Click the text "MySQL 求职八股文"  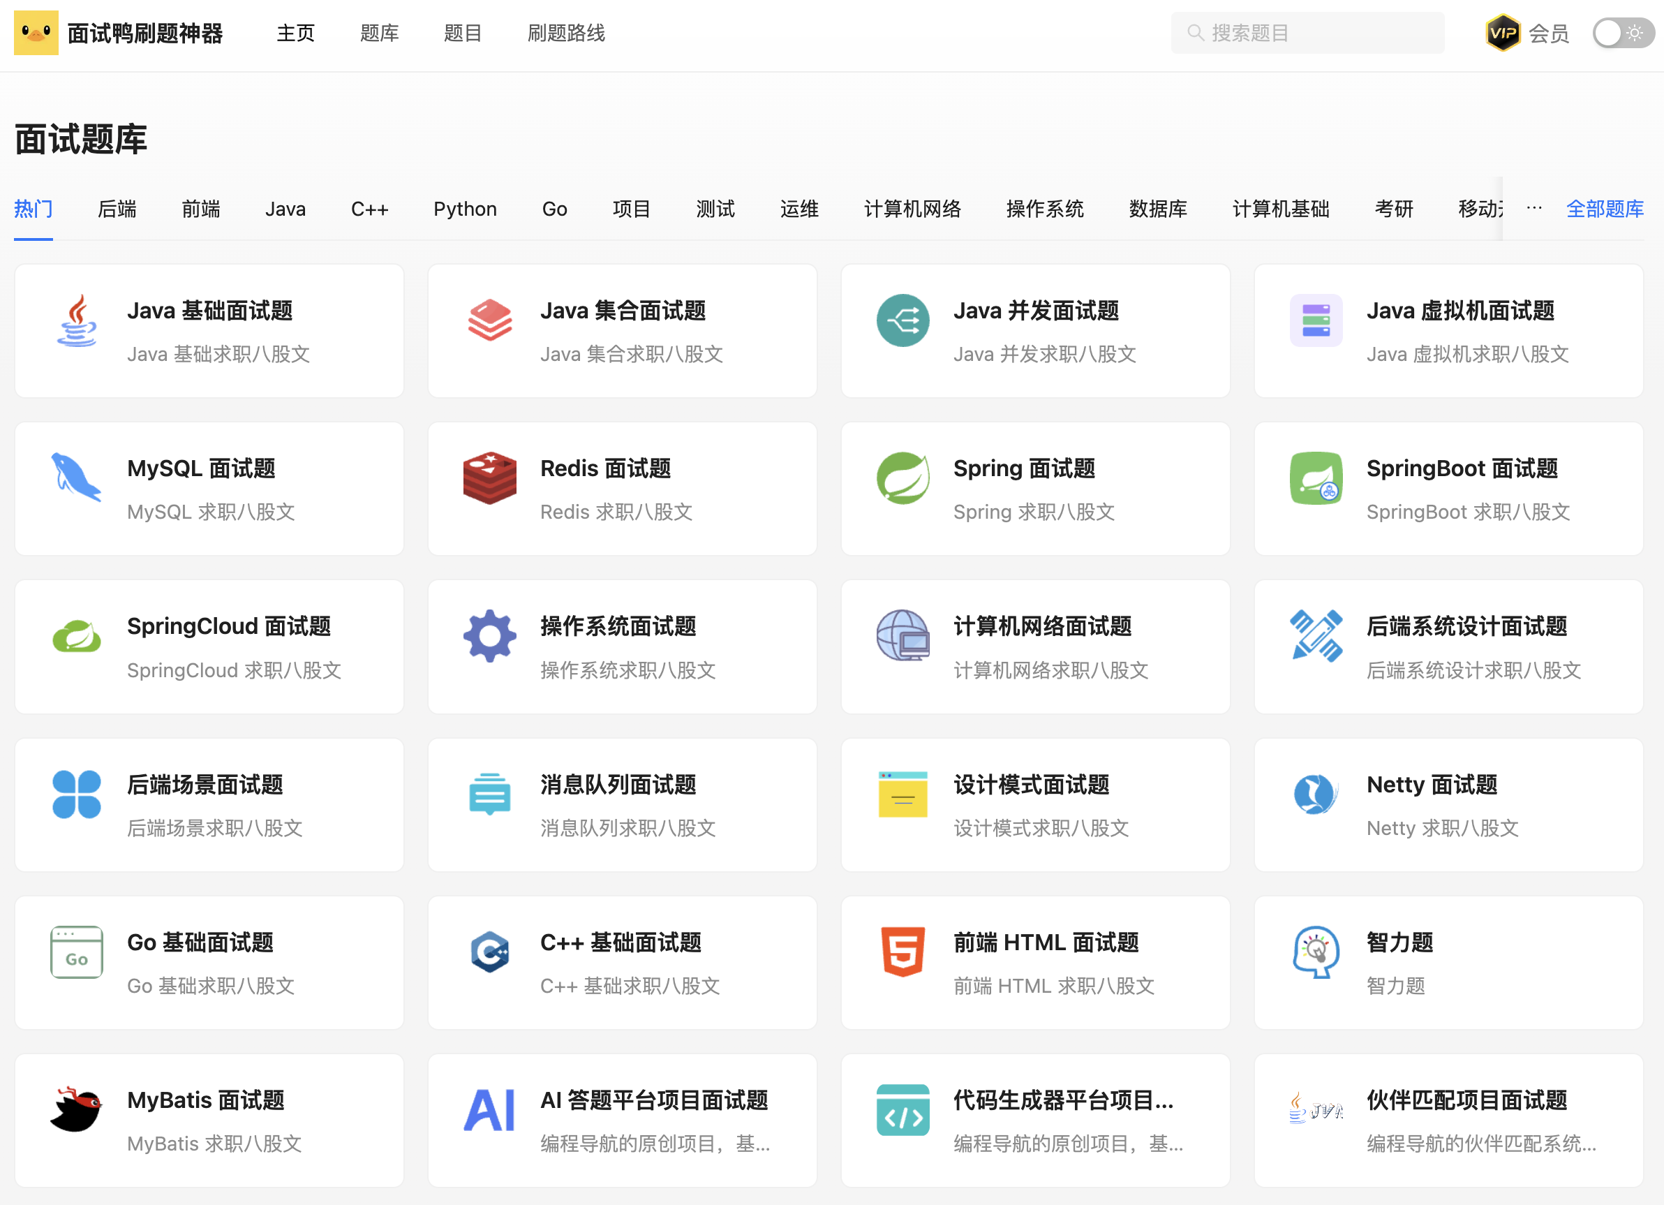point(211,512)
